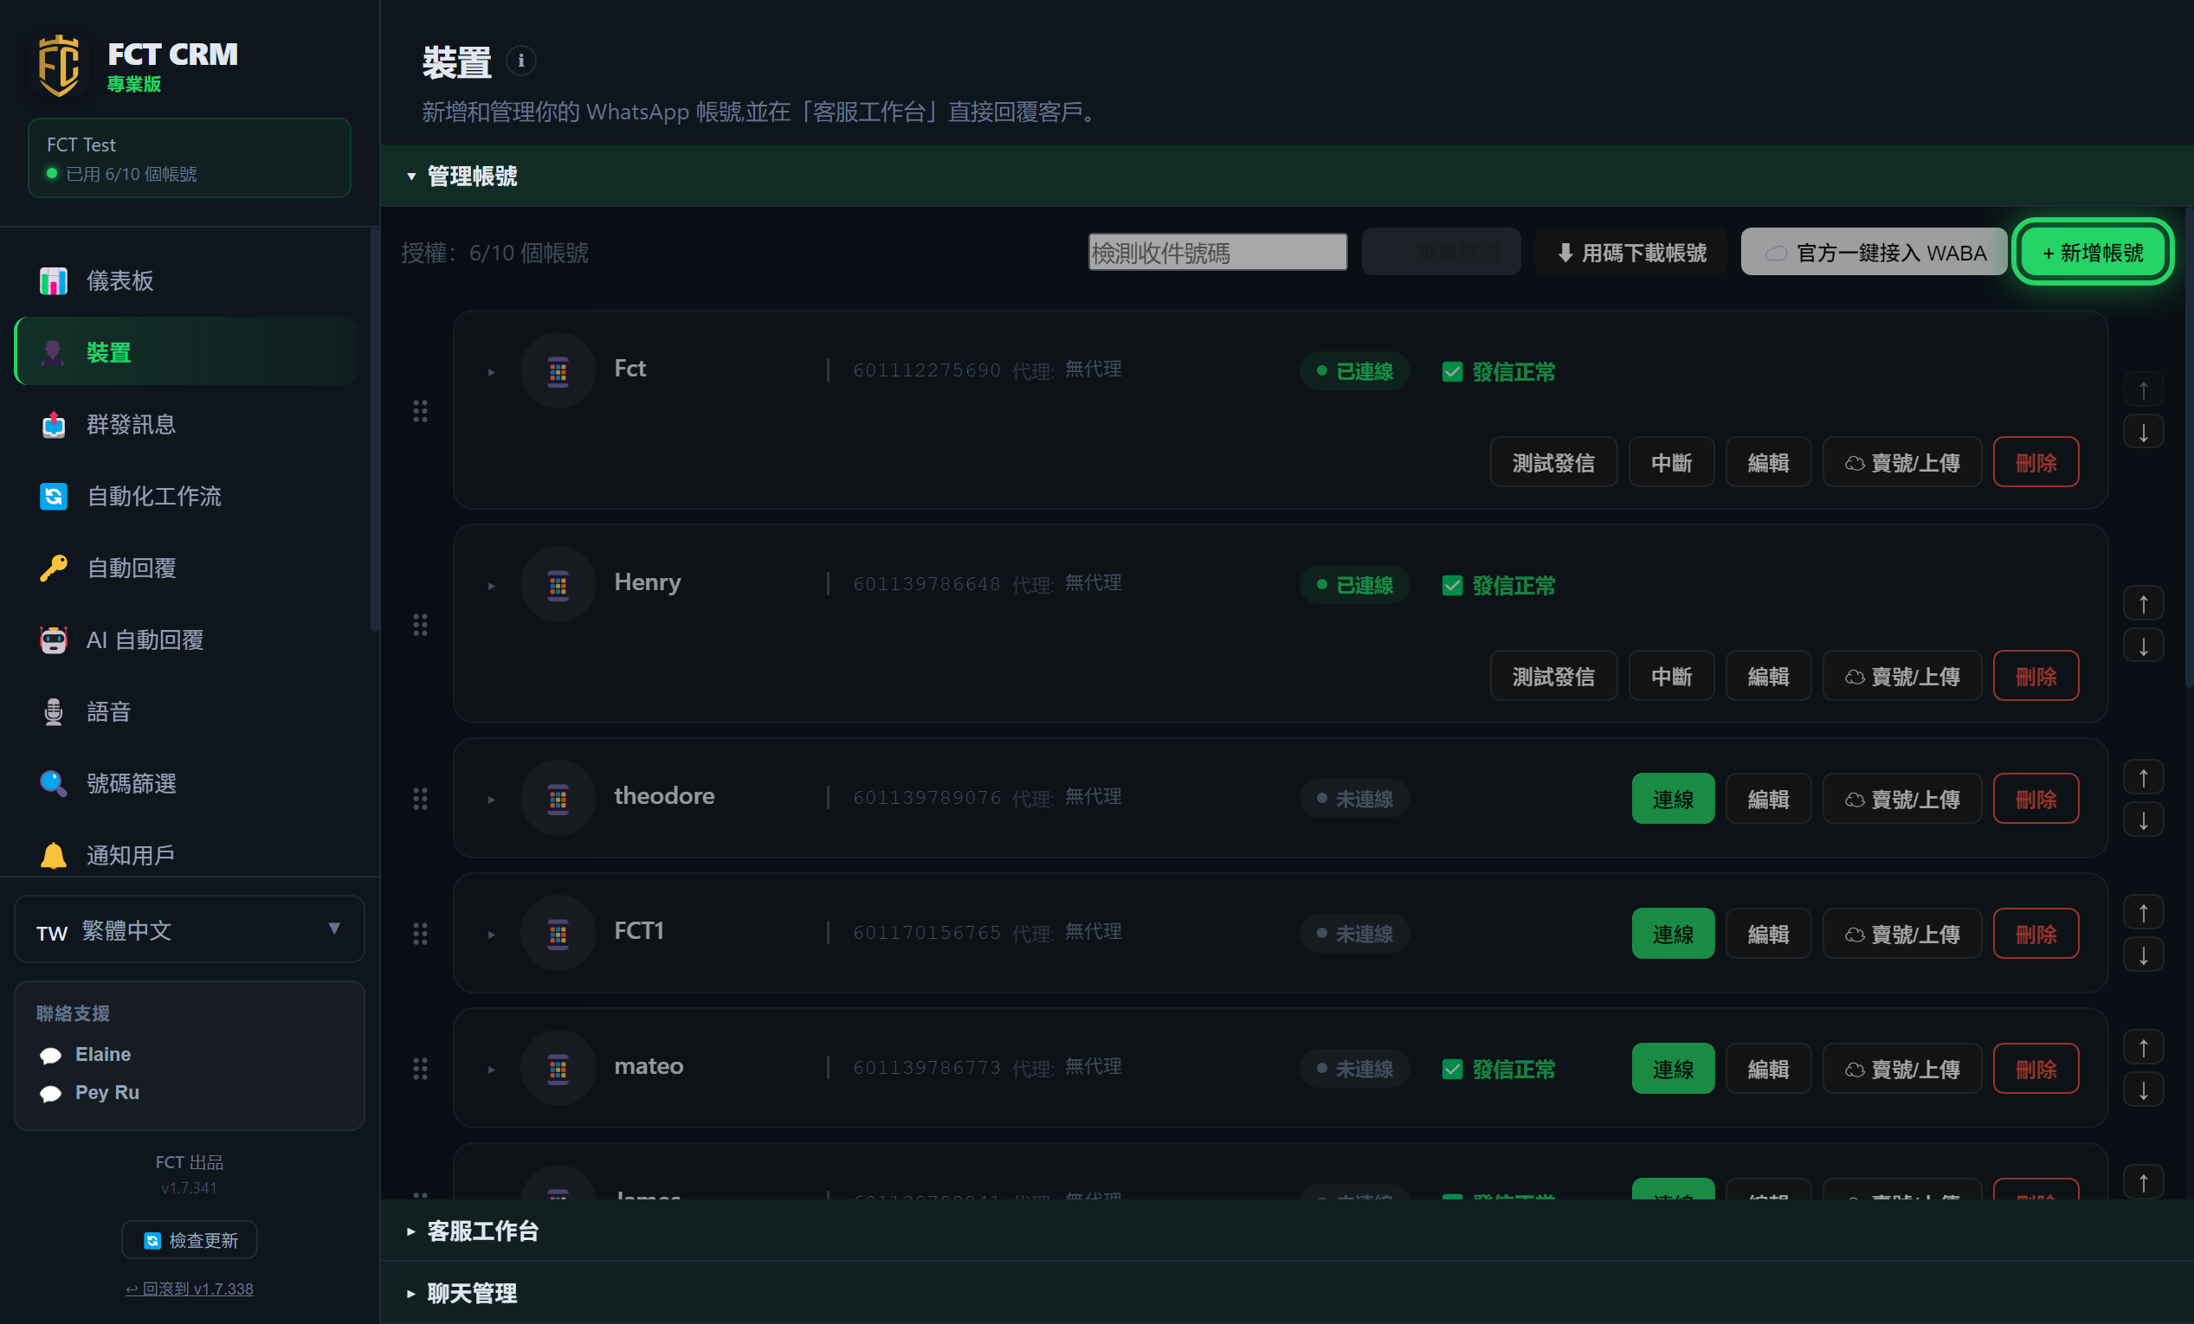Click the info icon beside 裝置 title
Viewport: 2194px width, 1324px height.
(x=521, y=61)
